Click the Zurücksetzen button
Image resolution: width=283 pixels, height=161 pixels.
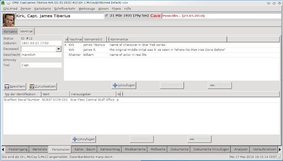pyautogui.click(x=42, y=87)
